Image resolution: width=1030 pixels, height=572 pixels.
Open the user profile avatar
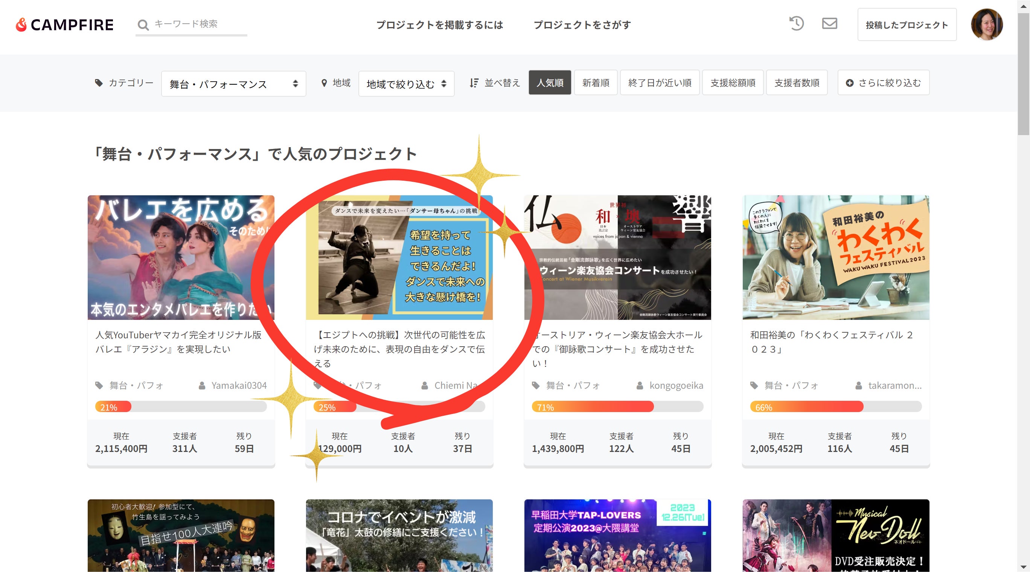pyautogui.click(x=986, y=24)
